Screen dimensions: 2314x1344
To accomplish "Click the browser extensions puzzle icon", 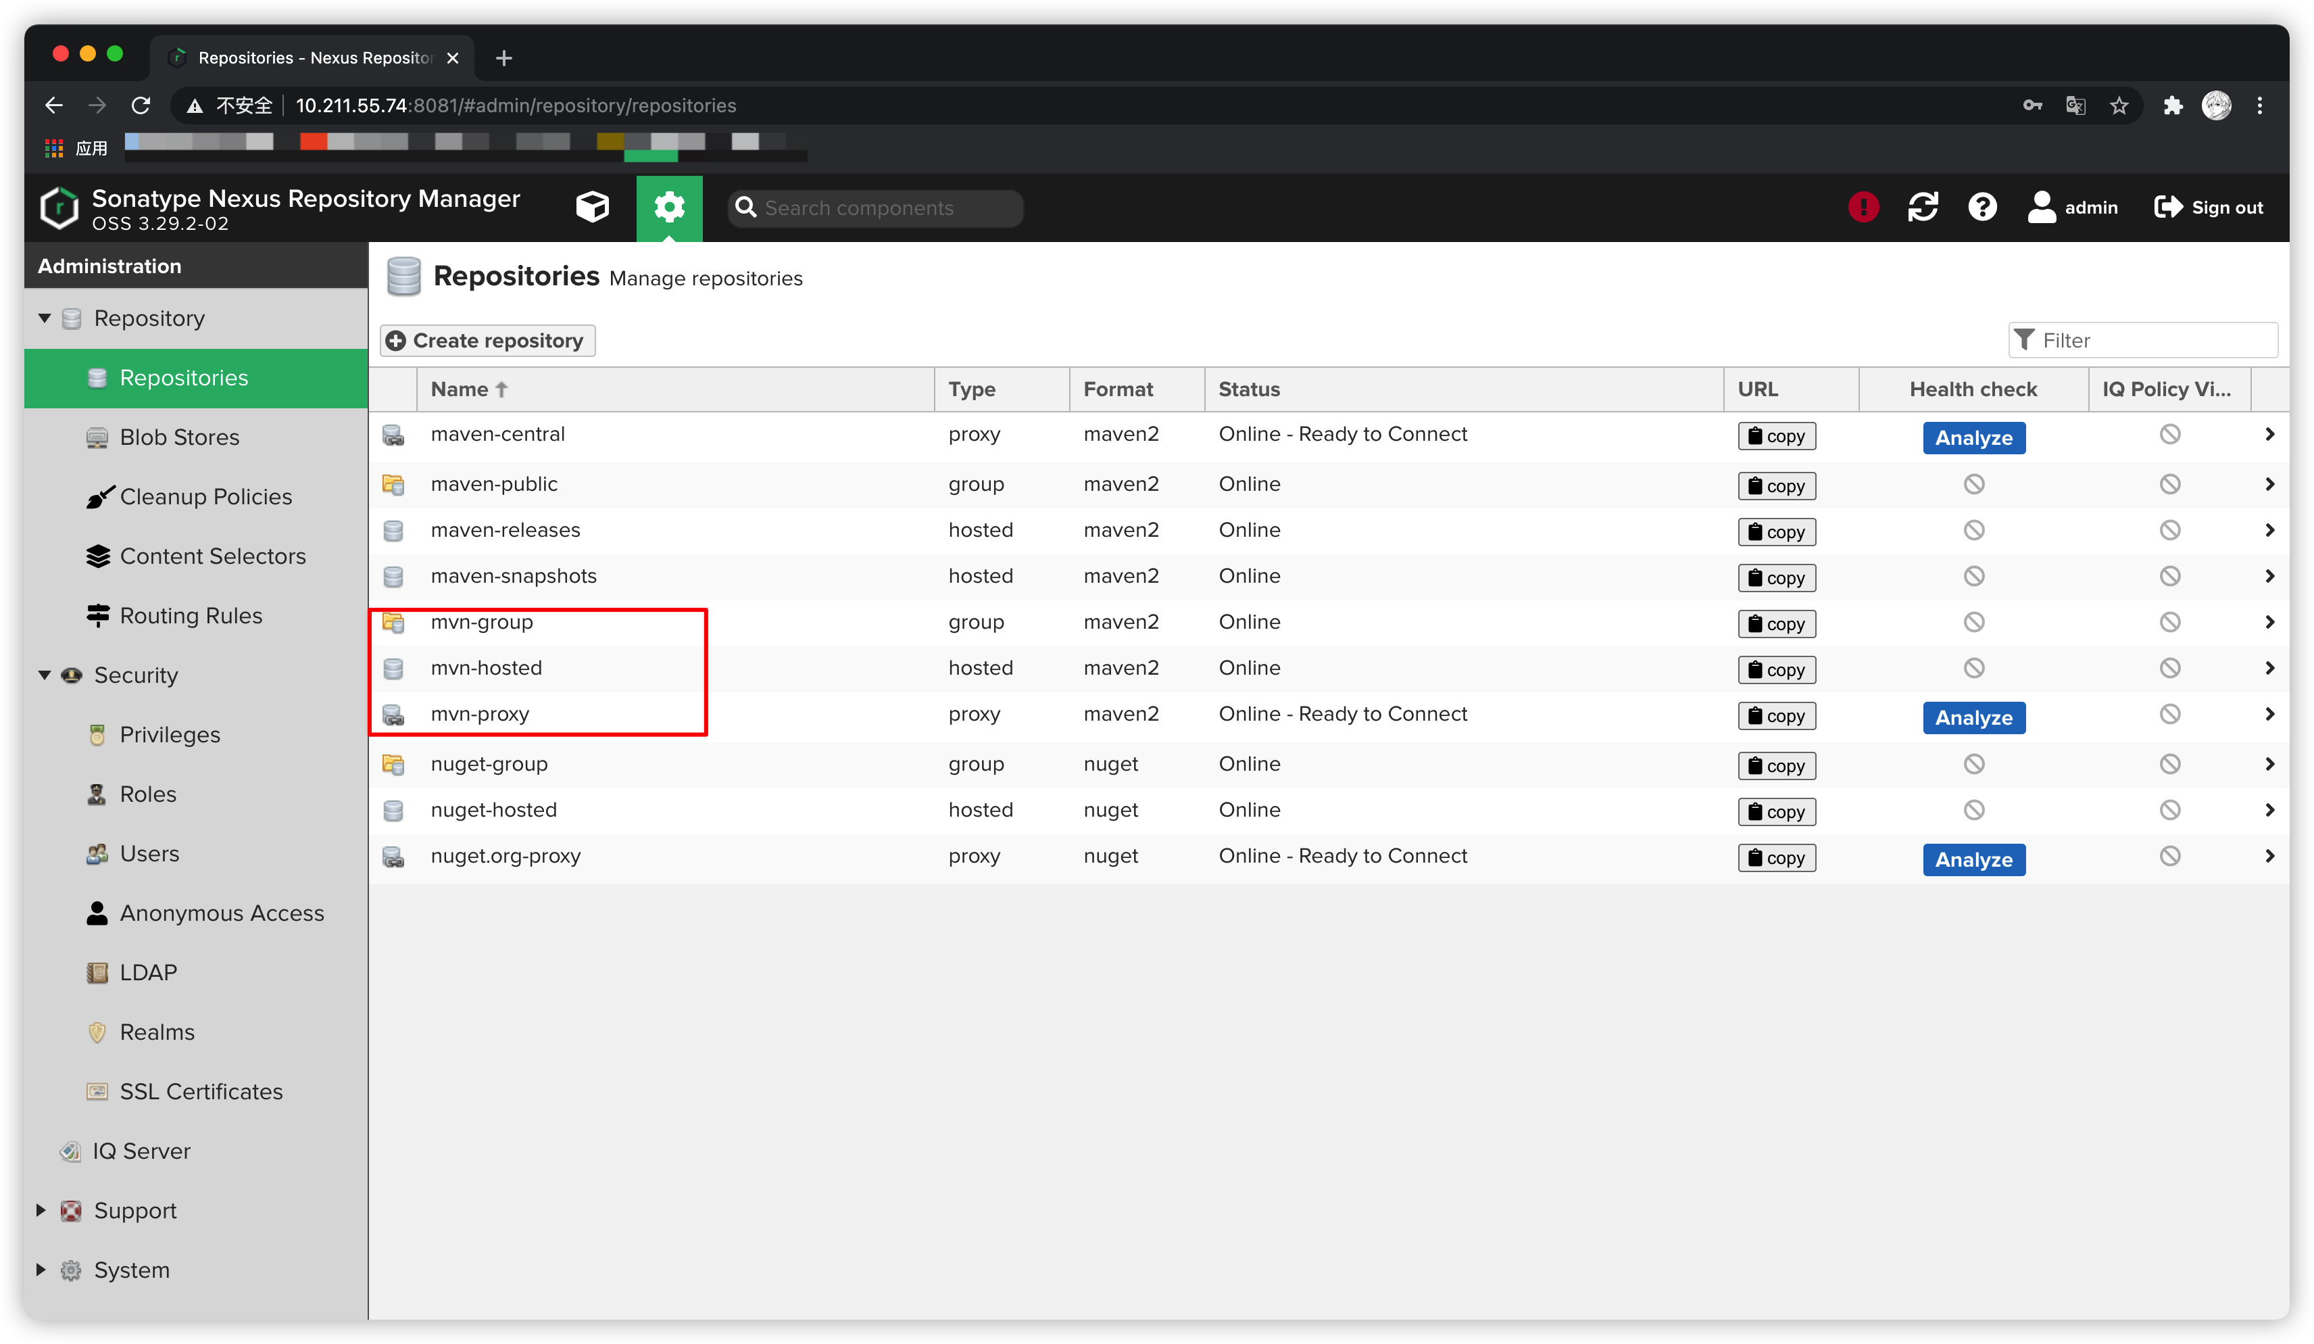I will (x=2171, y=105).
